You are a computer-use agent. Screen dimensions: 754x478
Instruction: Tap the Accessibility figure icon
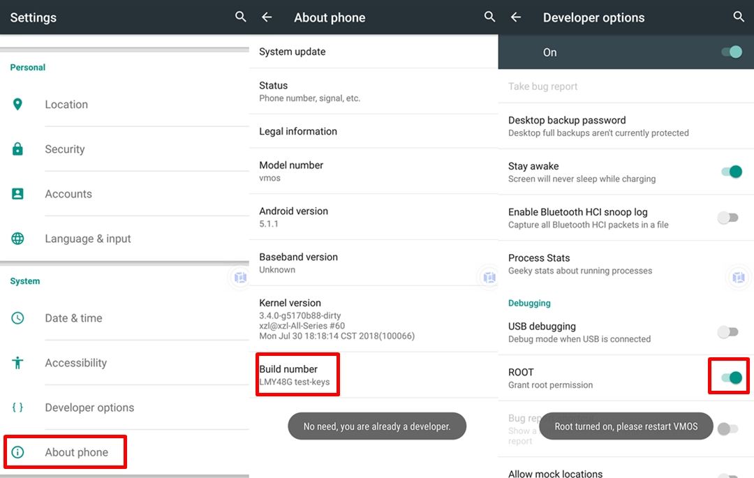click(x=17, y=363)
